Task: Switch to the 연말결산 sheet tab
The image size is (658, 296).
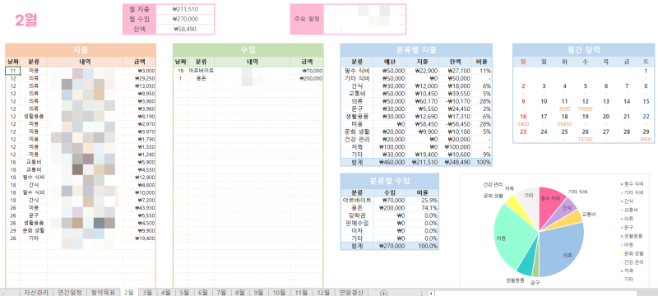Action: [x=352, y=292]
